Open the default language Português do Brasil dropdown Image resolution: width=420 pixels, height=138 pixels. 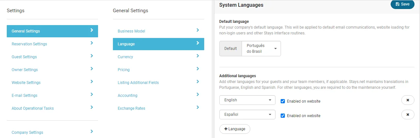point(261,49)
